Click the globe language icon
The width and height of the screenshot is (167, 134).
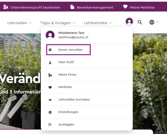point(152,22)
